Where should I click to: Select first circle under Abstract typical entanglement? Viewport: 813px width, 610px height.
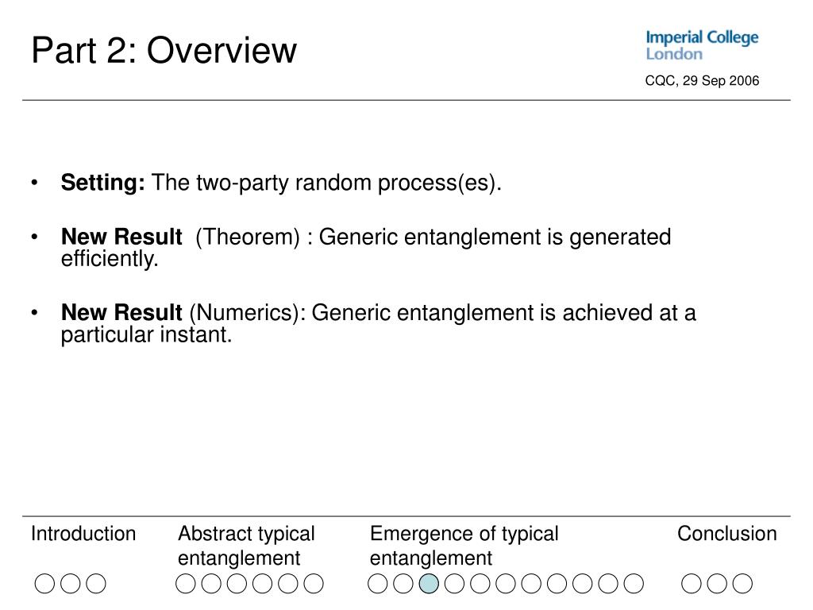click(186, 584)
